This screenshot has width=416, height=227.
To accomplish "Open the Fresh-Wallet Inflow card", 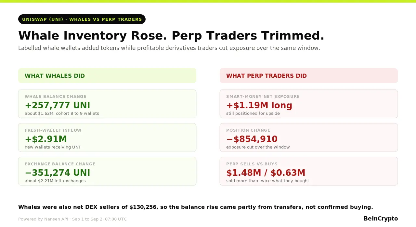I will click(x=107, y=137).
